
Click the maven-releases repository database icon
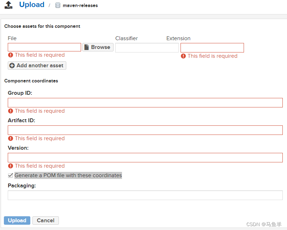click(57, 5)
